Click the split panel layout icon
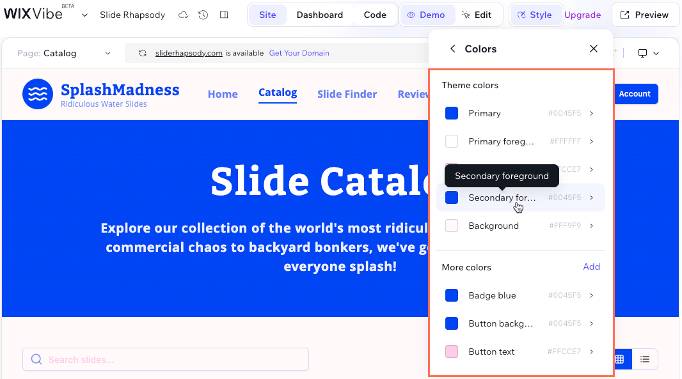This screenshot has height=379, width=682. 223,15
